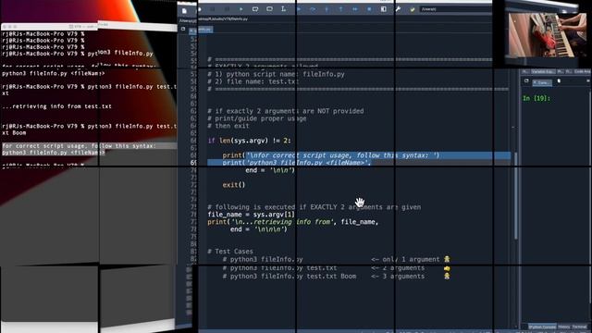
Task: Click the 'file_name = sys.argv[1]' line
Action: pyautogui.click(x=251, y=215)
